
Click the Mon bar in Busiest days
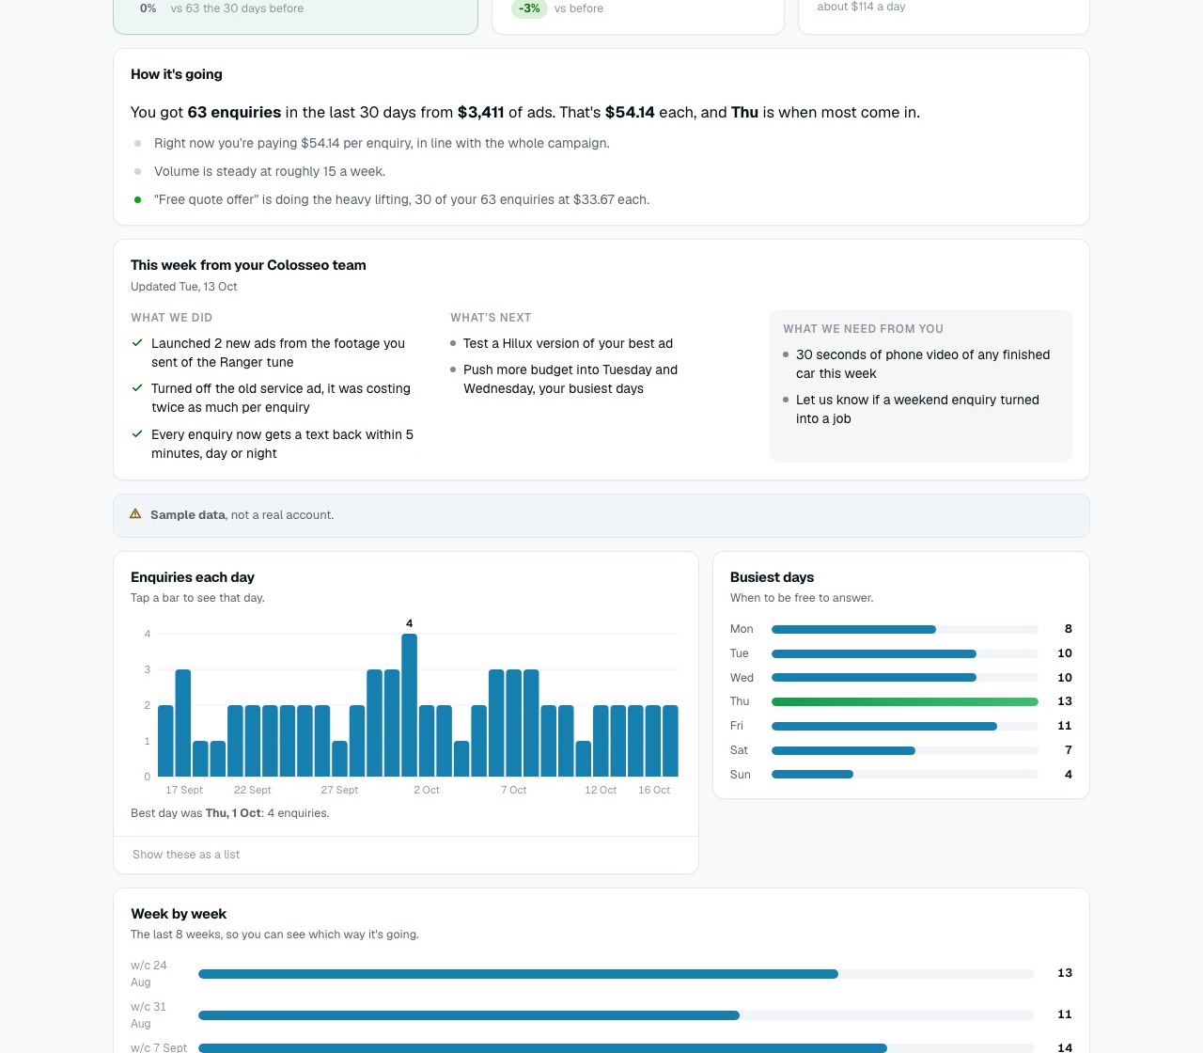pyautogui.click(x=853, y=629)
